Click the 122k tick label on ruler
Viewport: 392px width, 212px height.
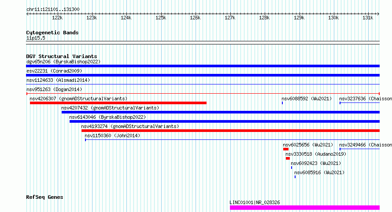57,18
